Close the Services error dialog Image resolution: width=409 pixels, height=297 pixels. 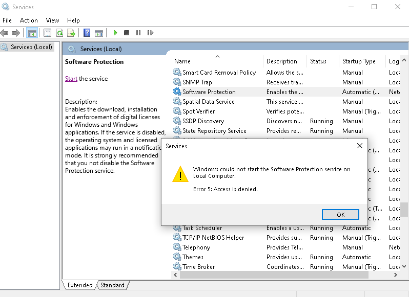360,146
